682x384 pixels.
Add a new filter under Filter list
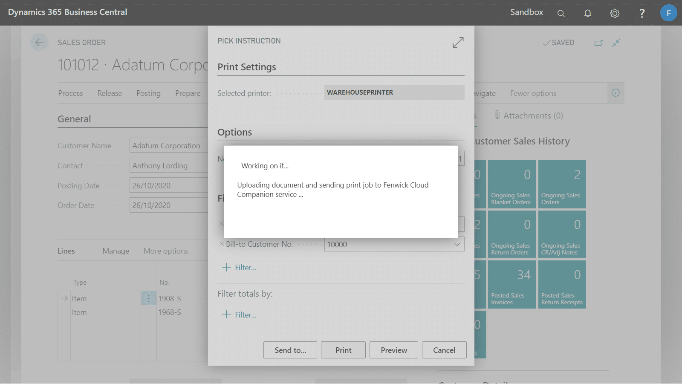click(x=239, y=268)
